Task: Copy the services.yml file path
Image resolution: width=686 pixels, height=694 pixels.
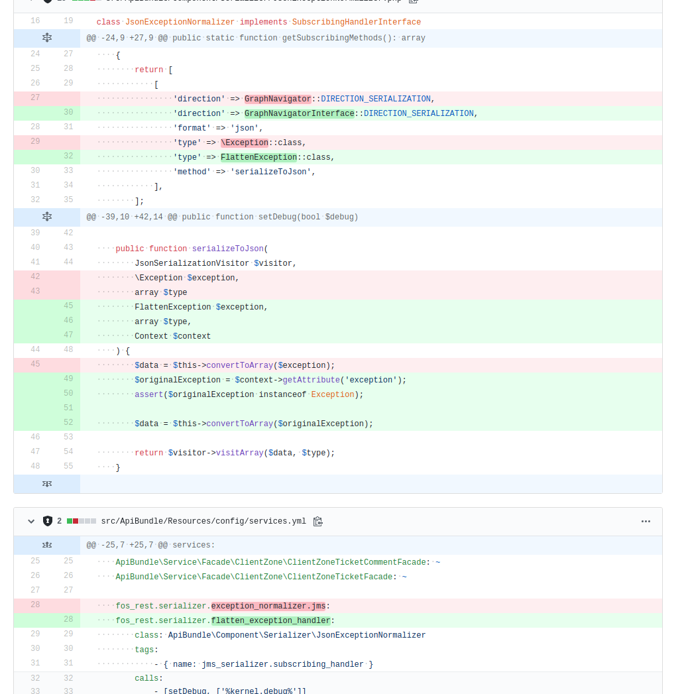Action: pos(317,522)
